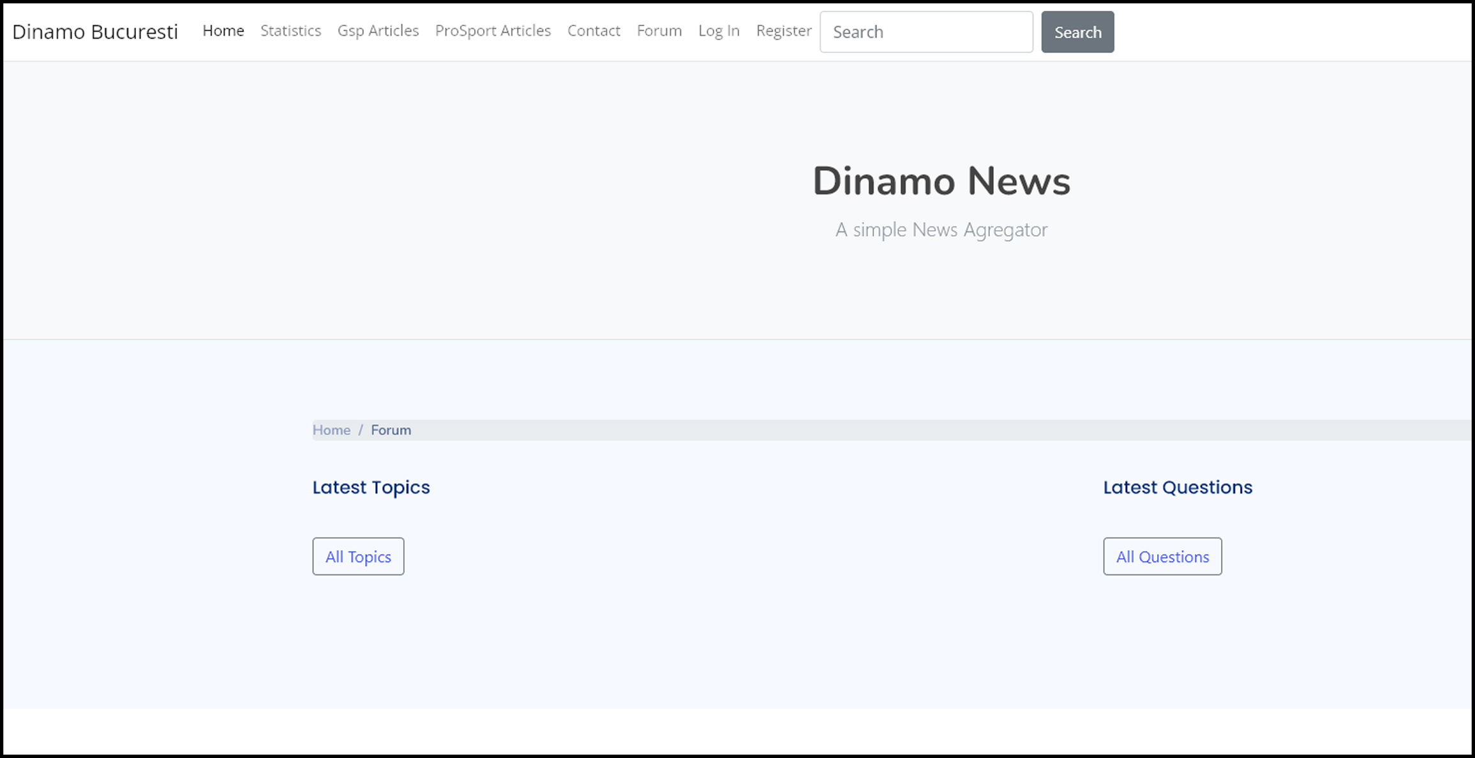Click the News Agregator subtitle text
Viewport: 1475px width, 758px height.
(941, 230)
